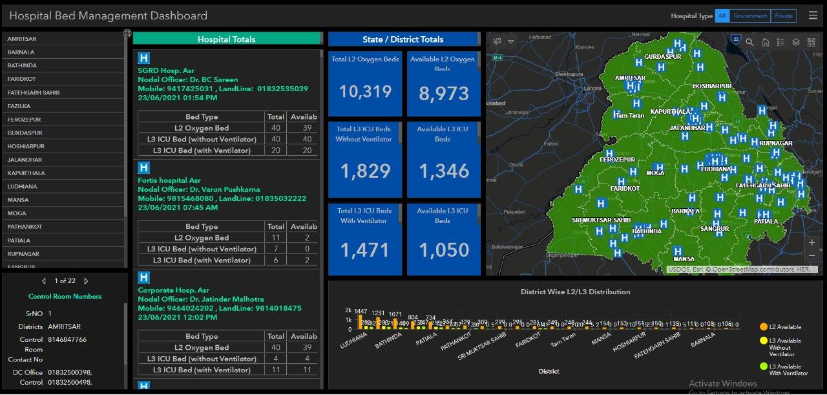Open the hamburger menu in the header
Screen dimensions: 827x395
(813, 16)
